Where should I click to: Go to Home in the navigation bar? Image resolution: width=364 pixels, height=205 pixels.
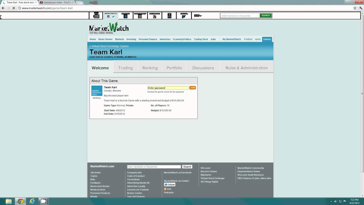pyautogui.click(x=93, y=39)
